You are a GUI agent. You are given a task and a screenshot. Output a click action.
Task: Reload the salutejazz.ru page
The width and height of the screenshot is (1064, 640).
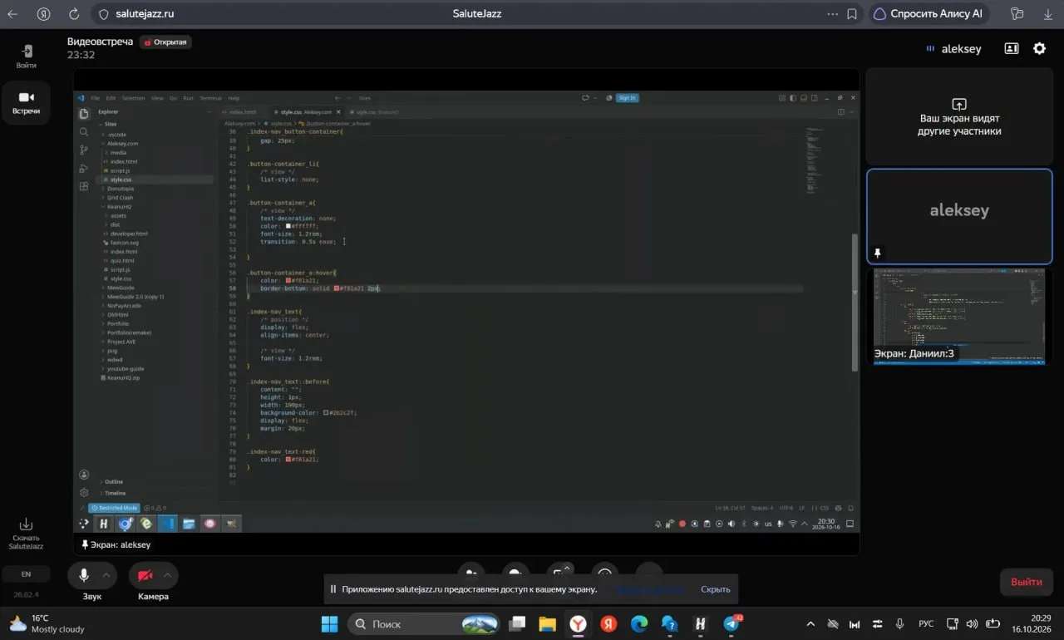[74, 14]
